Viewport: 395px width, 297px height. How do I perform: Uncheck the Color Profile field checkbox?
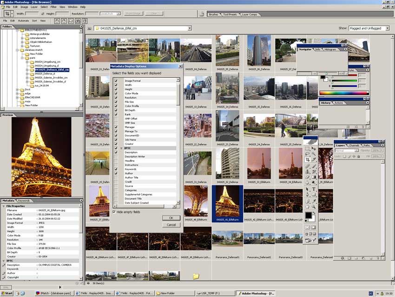tap(116, 106)
